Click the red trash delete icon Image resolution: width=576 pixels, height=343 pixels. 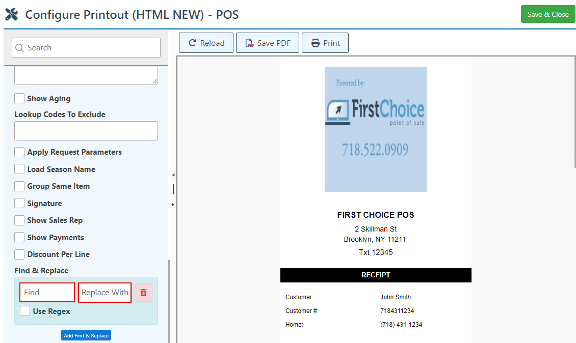point(143,293)
